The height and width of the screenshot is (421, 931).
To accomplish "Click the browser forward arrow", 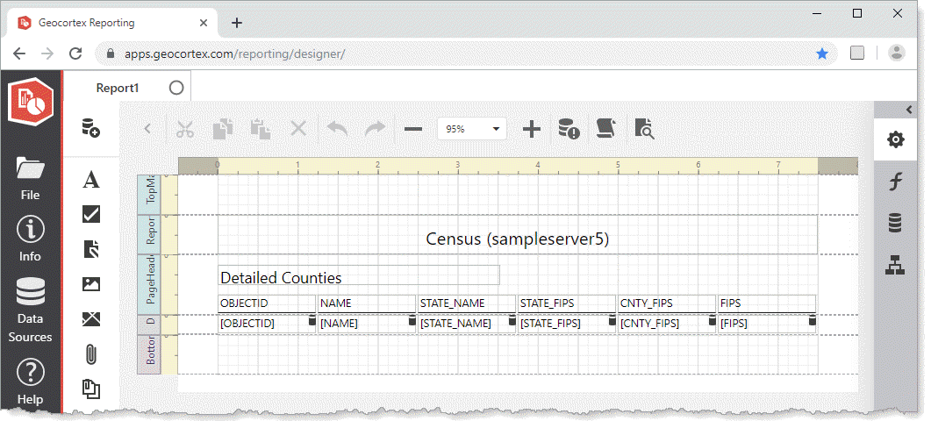I will (x=47, y=54).
